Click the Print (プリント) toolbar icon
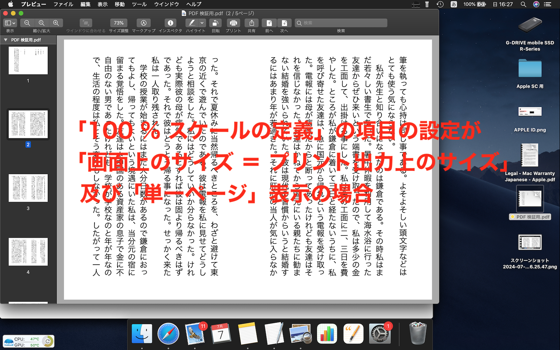 coord(233,23)
